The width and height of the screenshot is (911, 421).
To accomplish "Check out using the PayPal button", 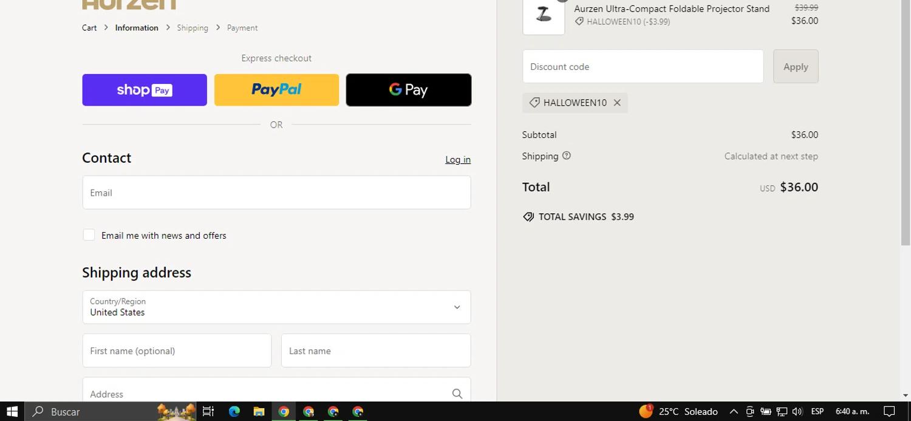I will pyautogui.click(x=276, y=90).
